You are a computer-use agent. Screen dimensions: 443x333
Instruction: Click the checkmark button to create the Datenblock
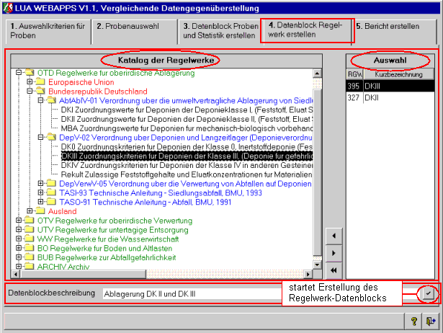click(429, 293)
